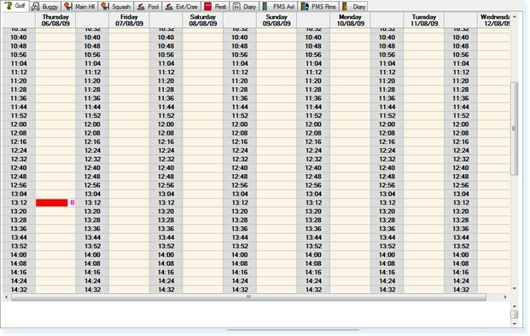Screen dimensions: 530x336
Task: Click the Wednesday 12/08/09 column header
Action: [x=494, y=20]
